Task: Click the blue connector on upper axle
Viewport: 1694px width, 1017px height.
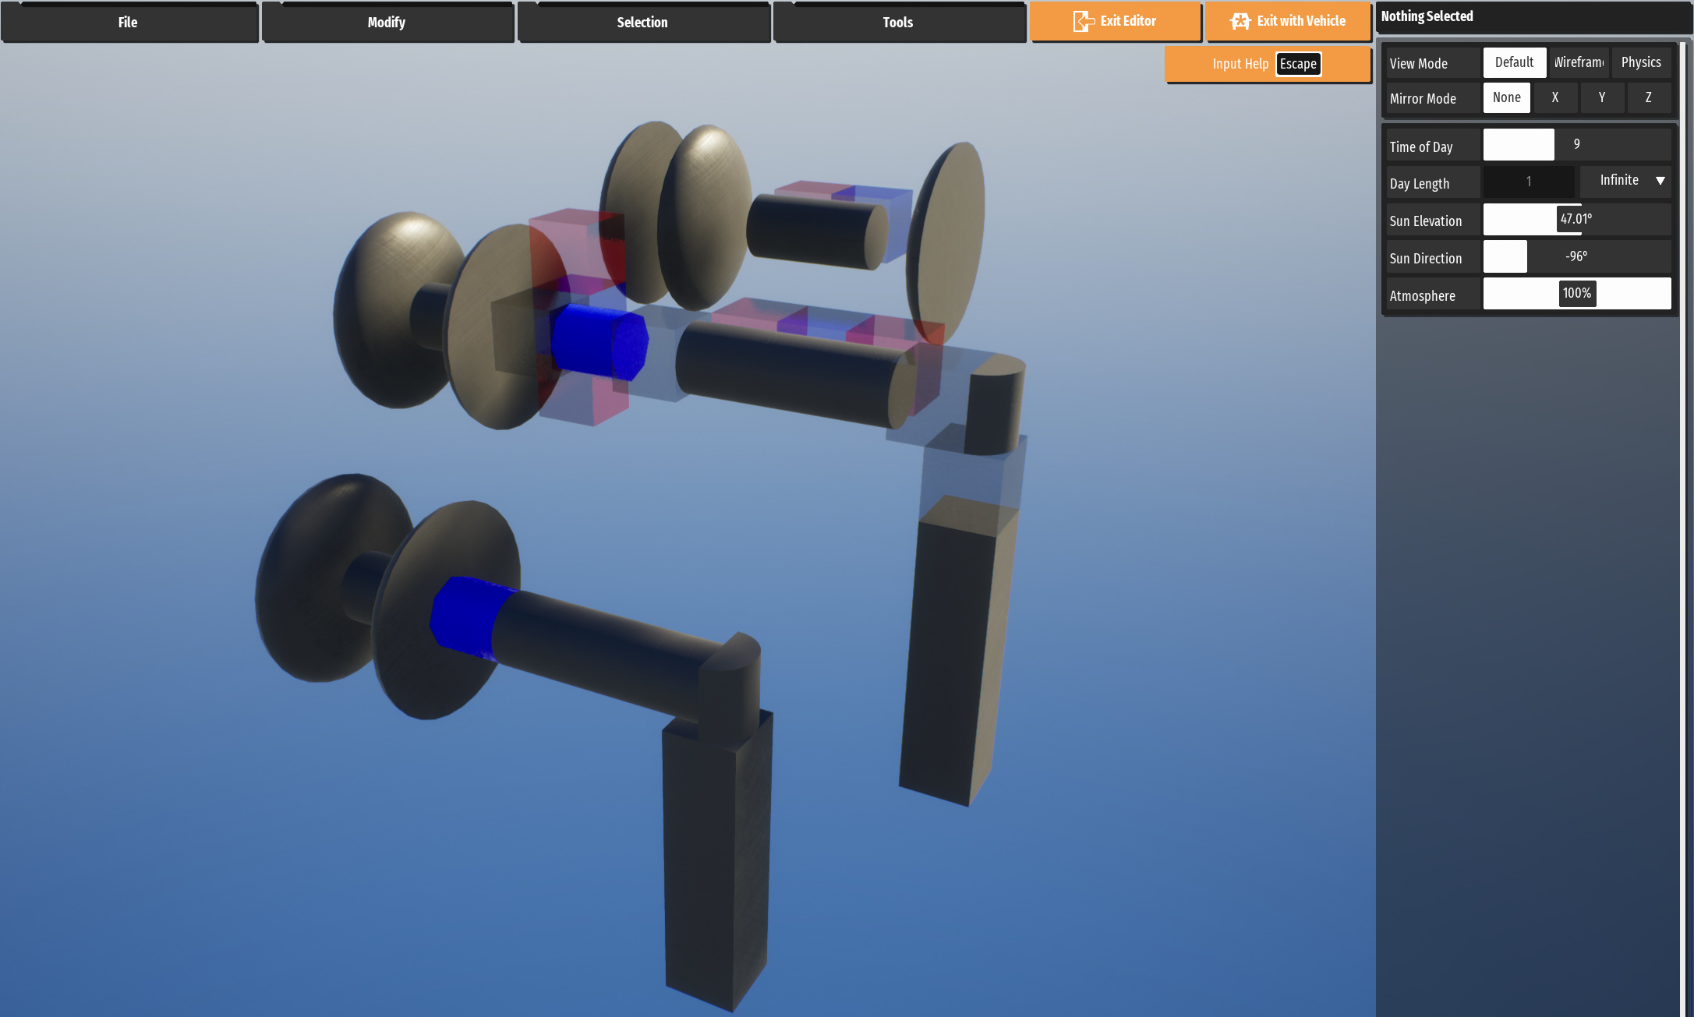Action: tap(597, 341)
